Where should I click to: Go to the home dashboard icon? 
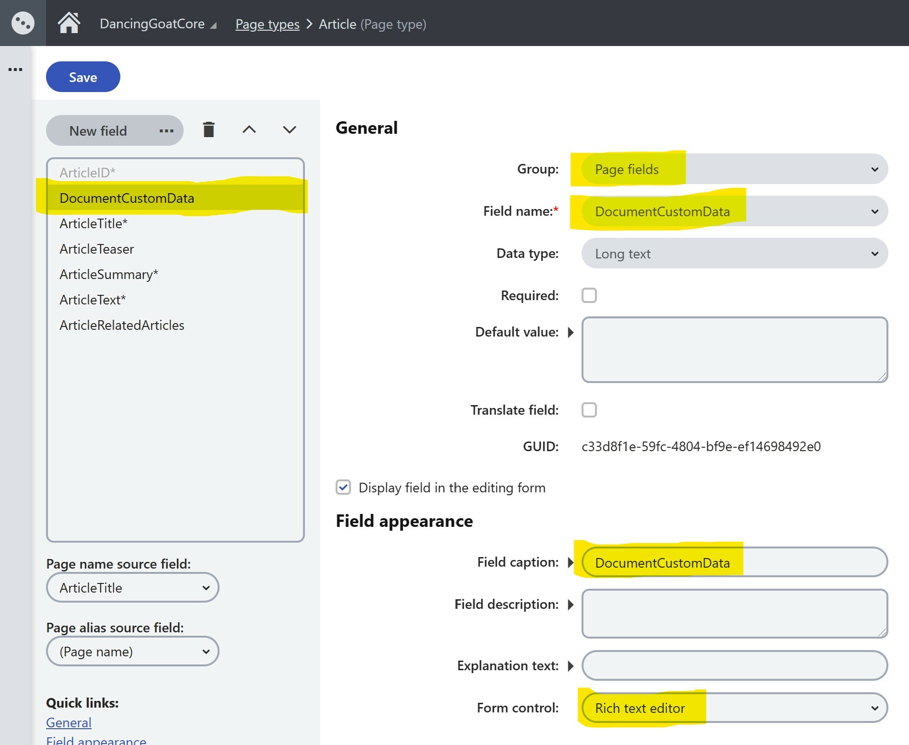pos(69,23)
